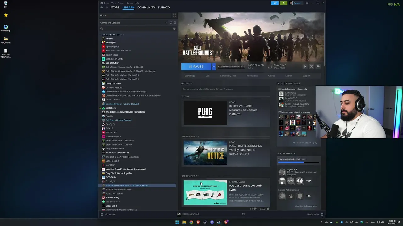Open Discord from the taskbar

(212, 222)
